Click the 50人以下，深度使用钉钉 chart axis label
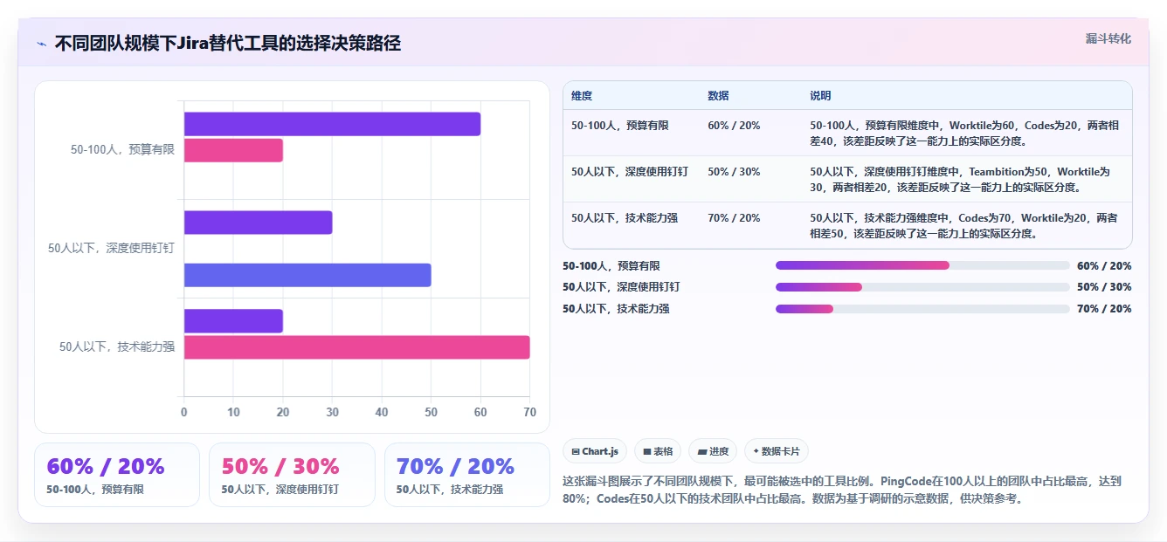This screenshot has width=1167, height=542. [x=111, y=248]
